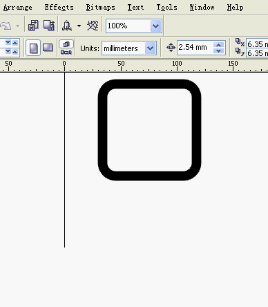Increase the nudge offset with the up arrow
268x307 pixels.
[x=219, y=45]
